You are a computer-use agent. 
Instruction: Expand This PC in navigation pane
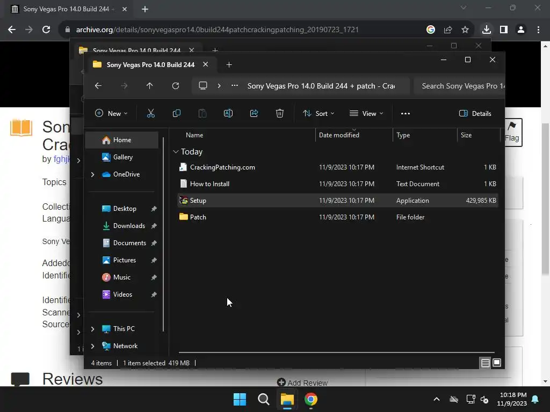point(92,329)
